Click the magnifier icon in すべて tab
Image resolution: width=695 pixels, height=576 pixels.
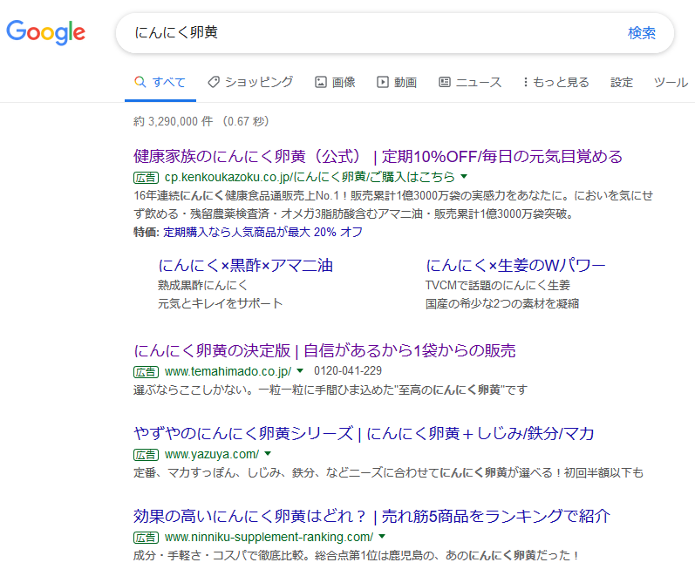pyautogui.click(x=140, y=82)
